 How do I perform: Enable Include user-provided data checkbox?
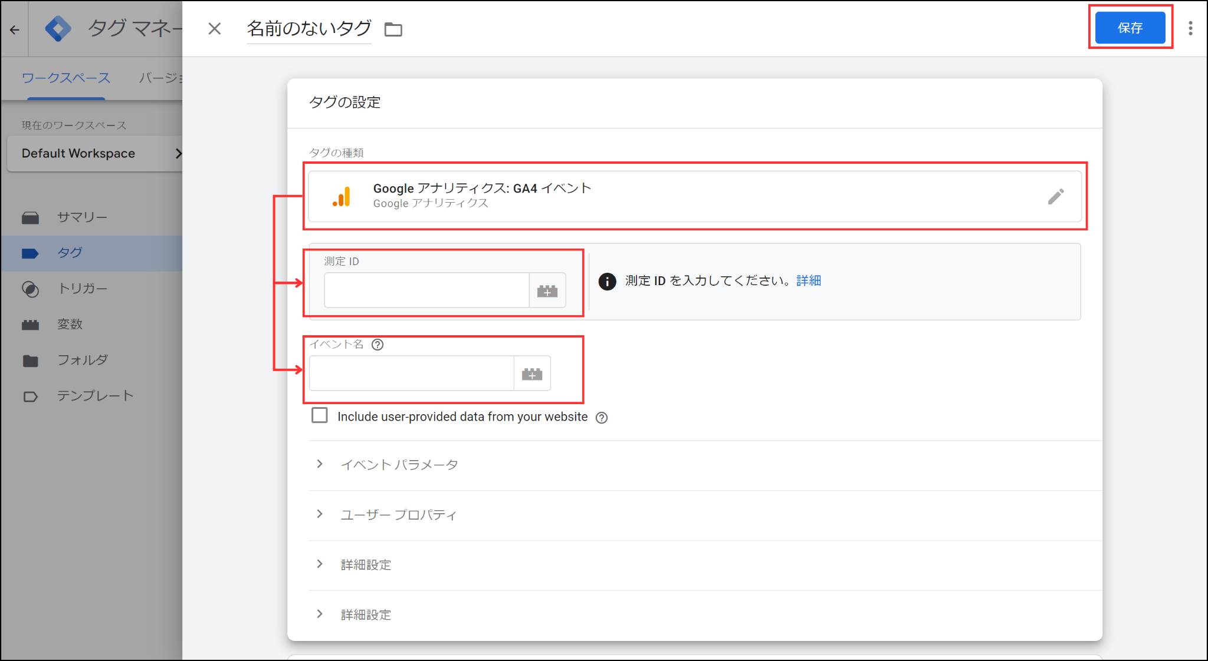320,415
